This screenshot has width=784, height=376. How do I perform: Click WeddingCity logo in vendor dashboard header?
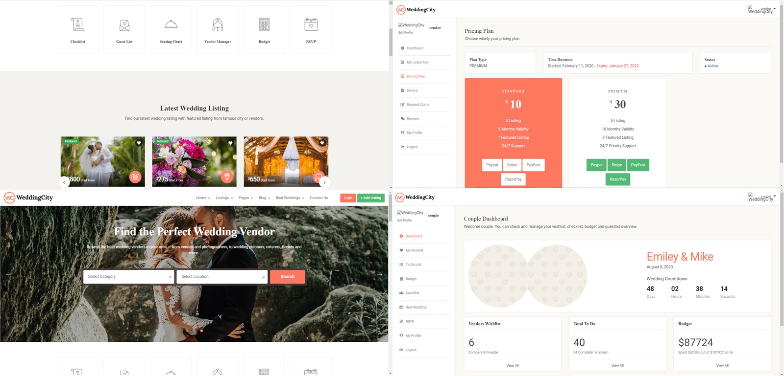[x=416, y=10]
